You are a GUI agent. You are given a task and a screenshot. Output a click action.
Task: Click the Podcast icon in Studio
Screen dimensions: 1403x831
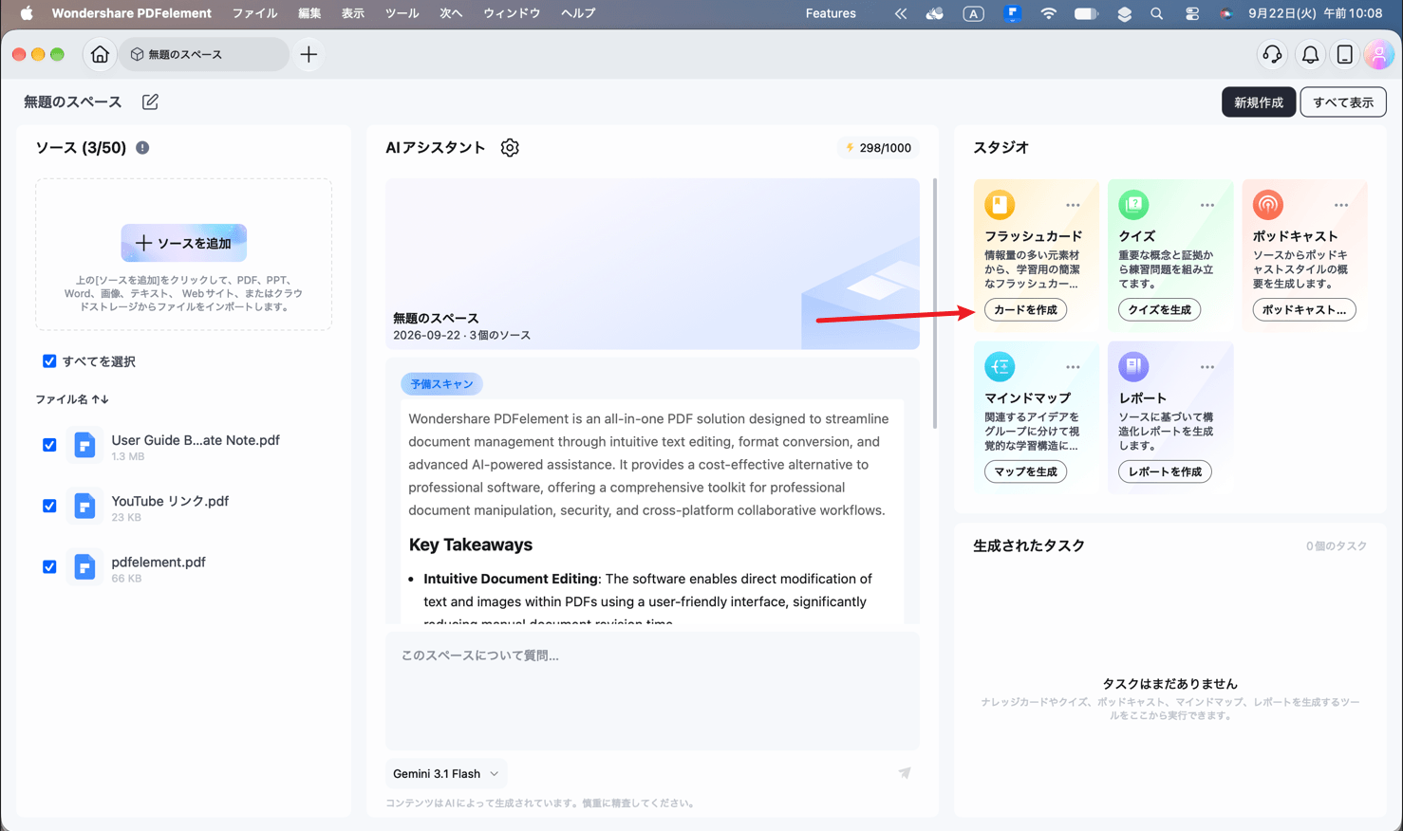point(1267,204)
